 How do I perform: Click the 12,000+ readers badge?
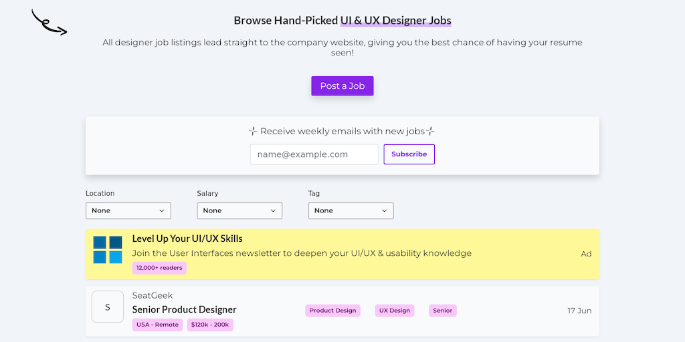tap(159, 268)
